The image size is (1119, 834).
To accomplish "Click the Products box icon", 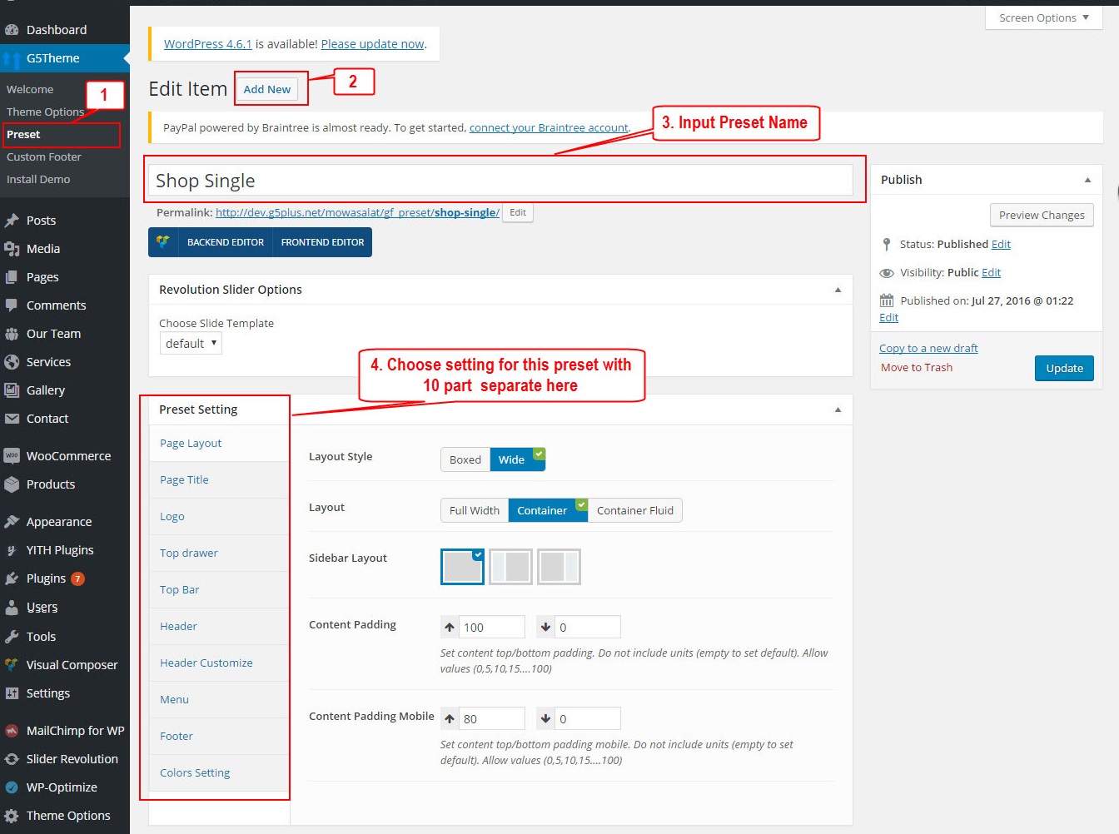I will [12, 484].
